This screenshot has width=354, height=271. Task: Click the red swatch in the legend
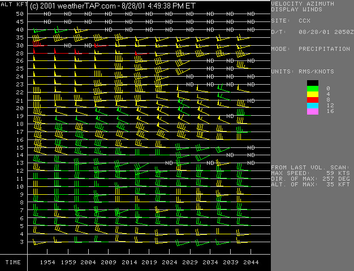coord(312,100)
